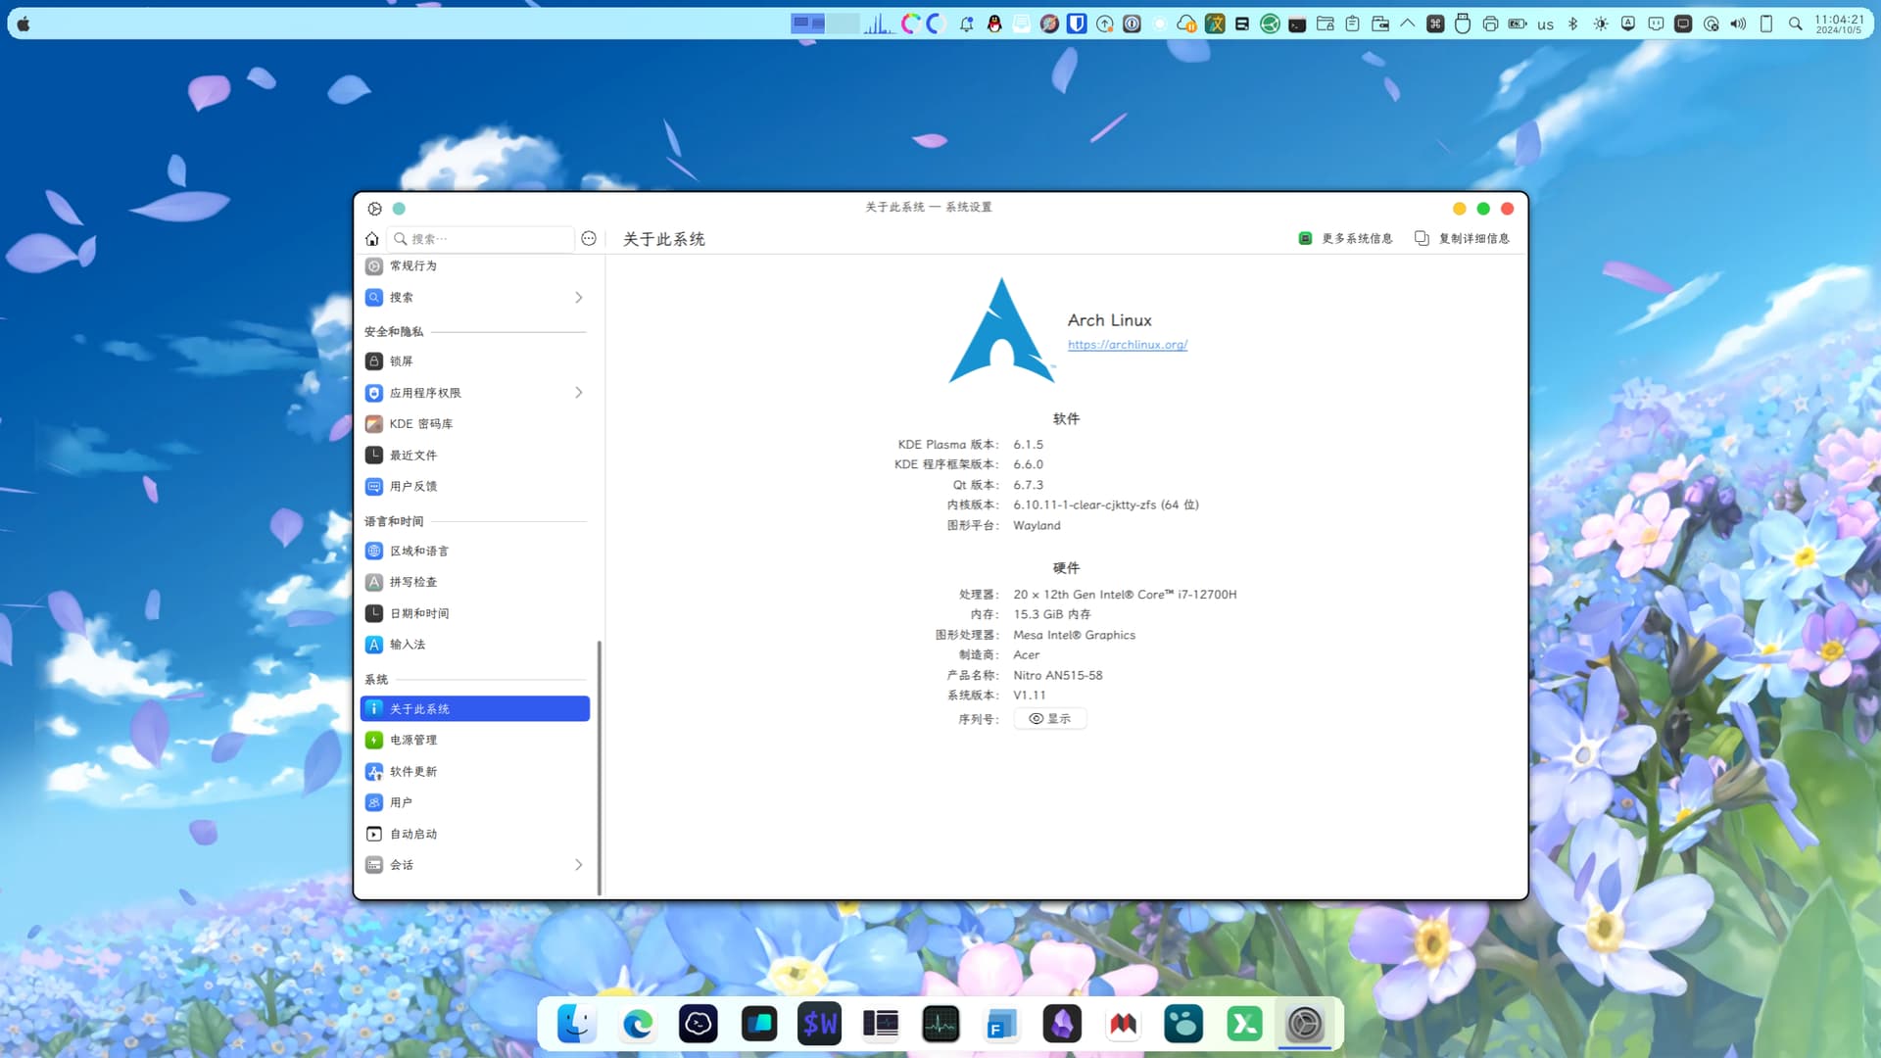1881x1058 pixels.
Task: Expand 应用程序权限 submenu chevron
Action: [x=579, y=393]
